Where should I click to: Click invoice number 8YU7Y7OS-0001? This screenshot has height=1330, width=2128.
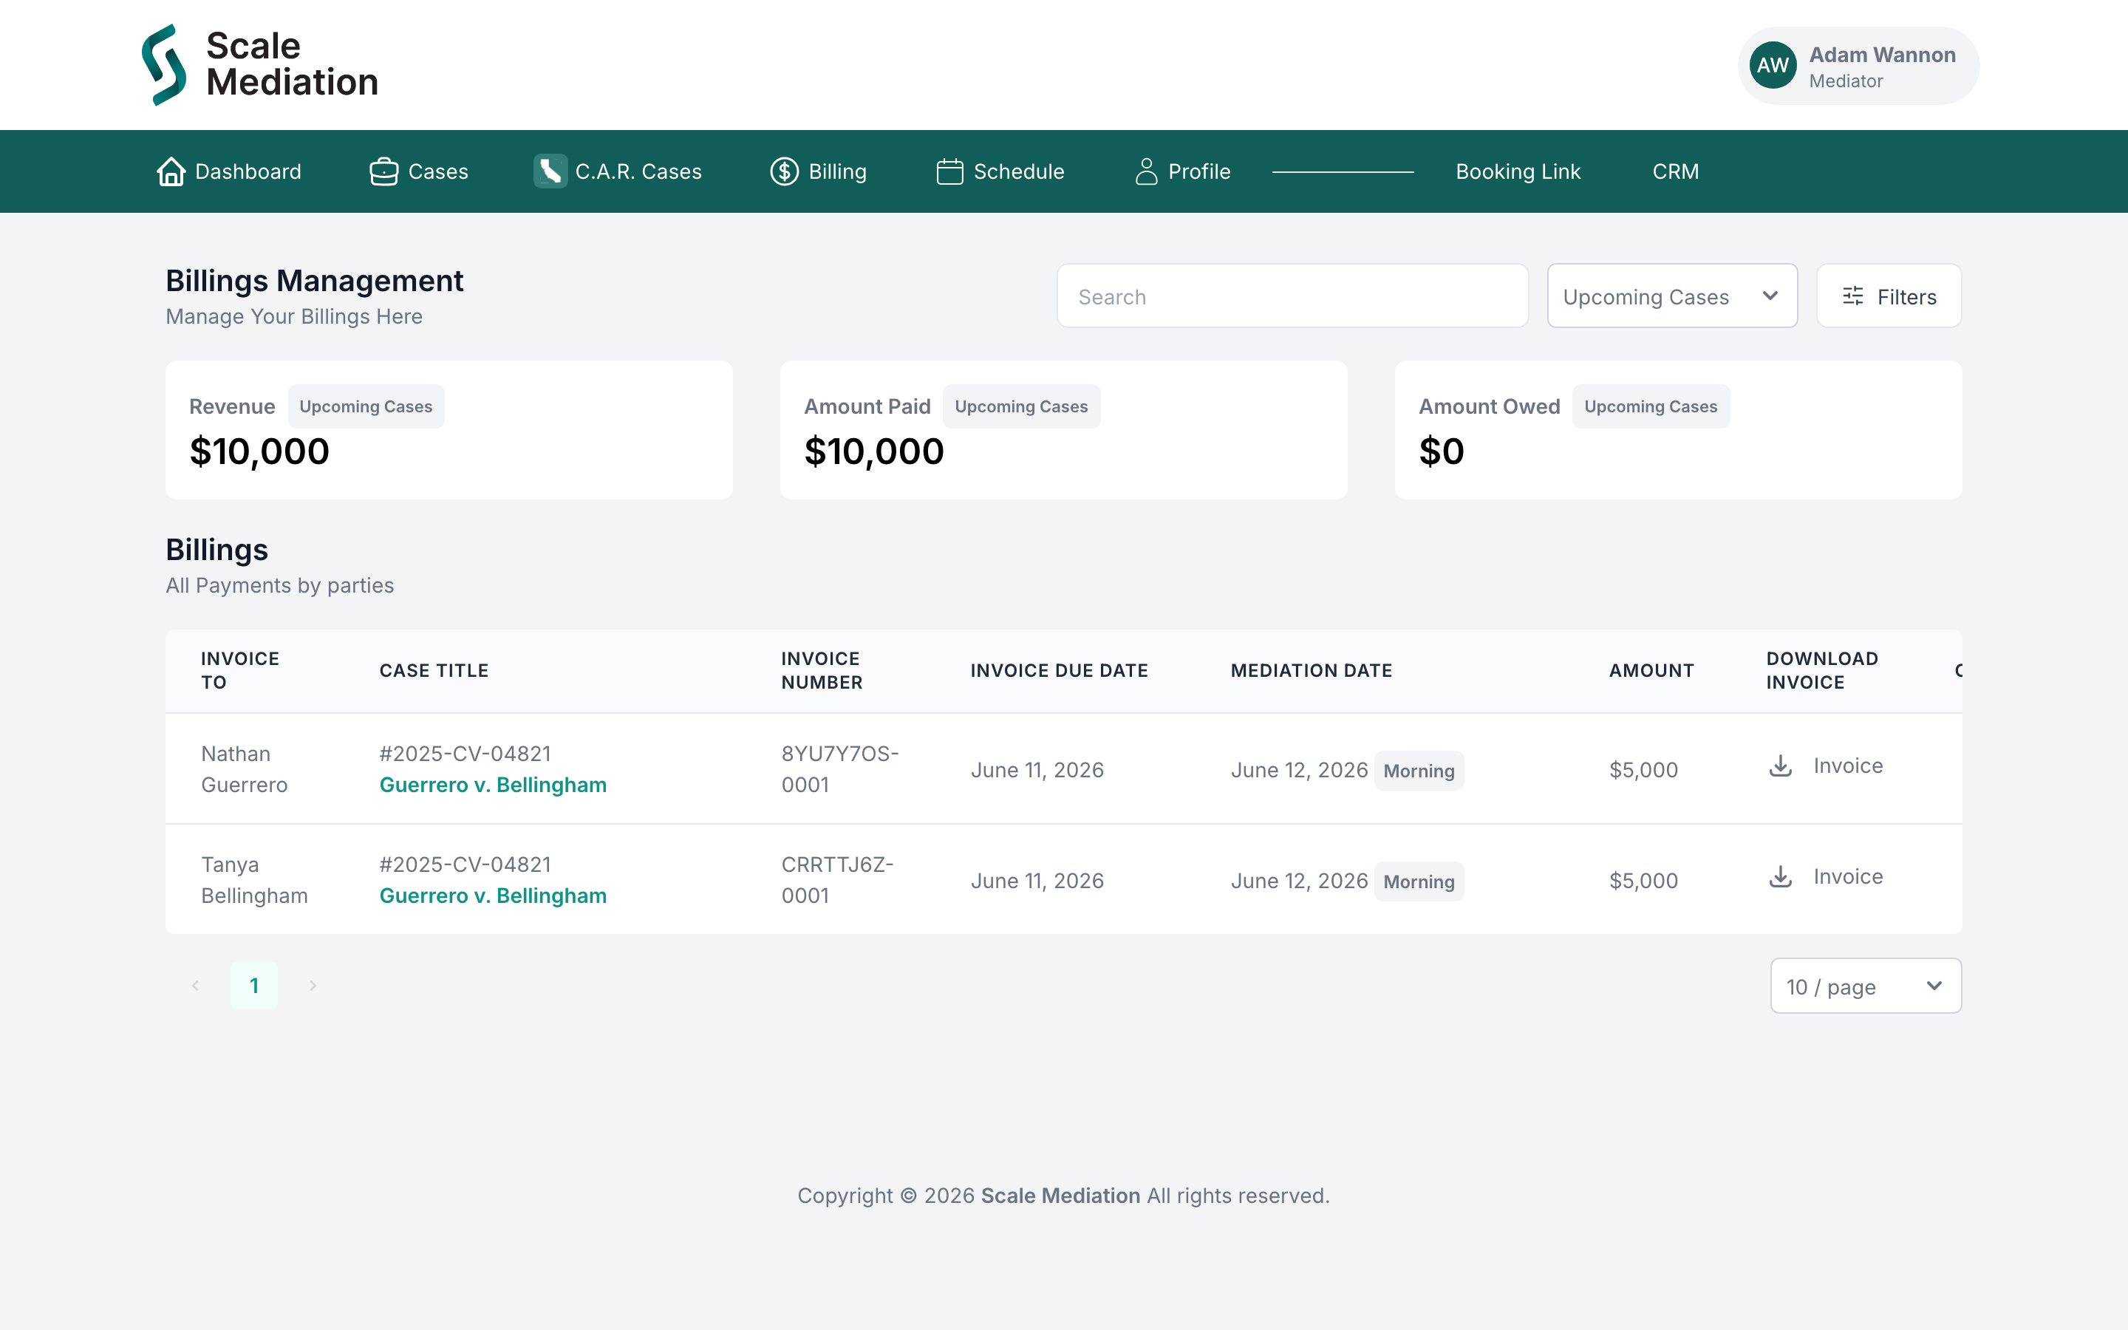[840, 768]
